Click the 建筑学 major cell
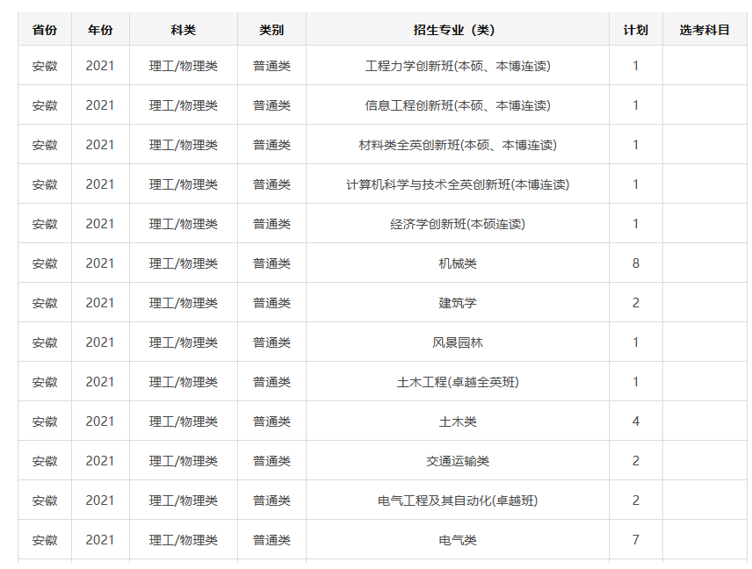 click(458, 303)
